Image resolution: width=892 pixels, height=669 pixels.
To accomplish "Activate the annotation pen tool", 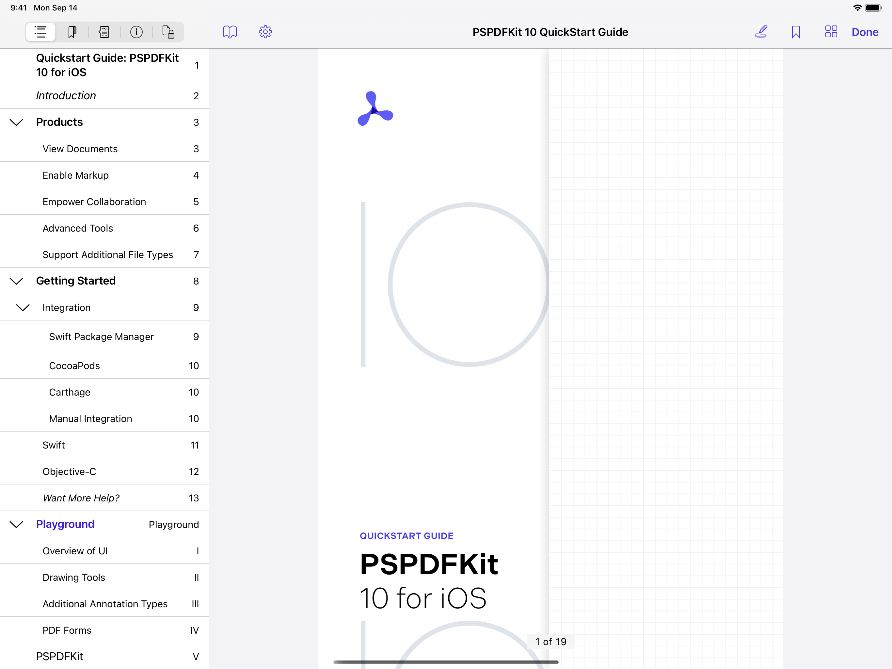I will tap(761, 32).
